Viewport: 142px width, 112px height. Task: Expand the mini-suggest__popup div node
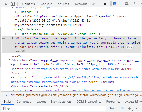10,60
